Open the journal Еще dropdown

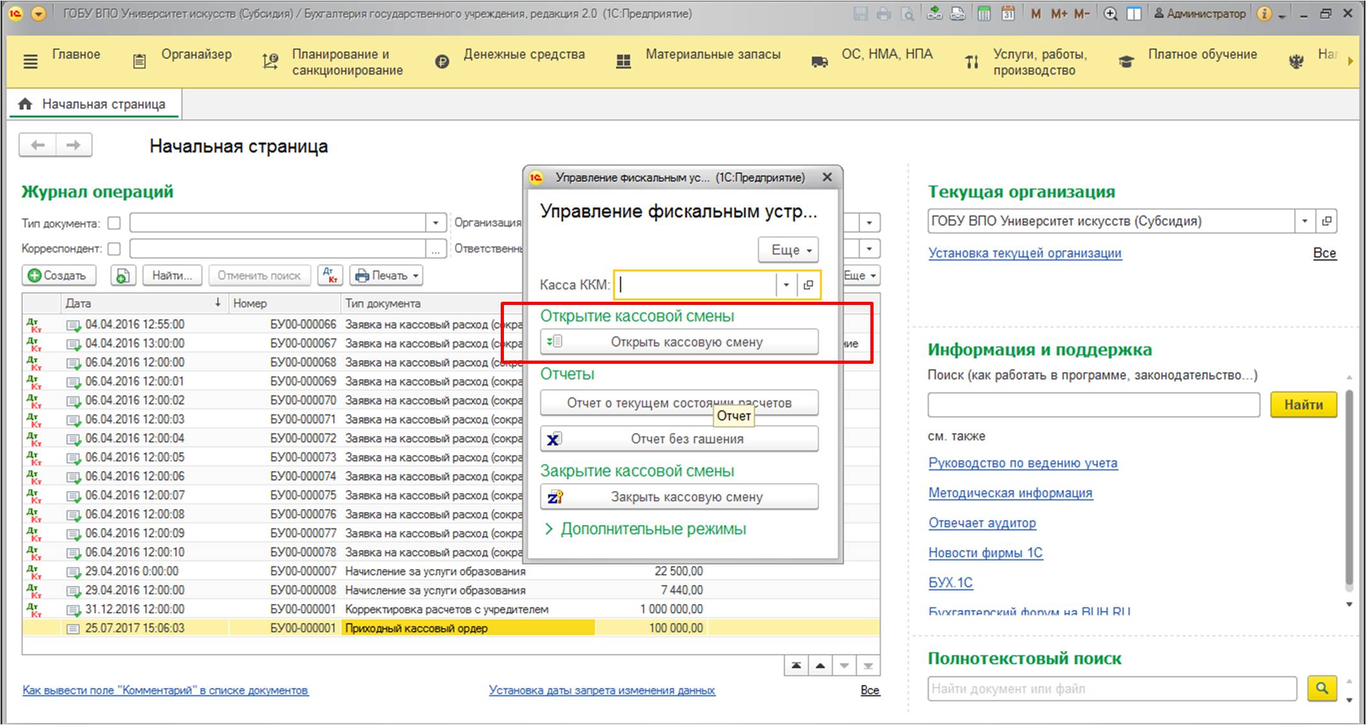point(861,276)
